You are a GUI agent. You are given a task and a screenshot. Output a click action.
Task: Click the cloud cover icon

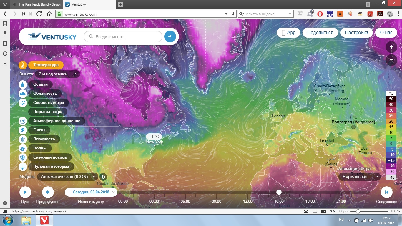pos(23,94)
